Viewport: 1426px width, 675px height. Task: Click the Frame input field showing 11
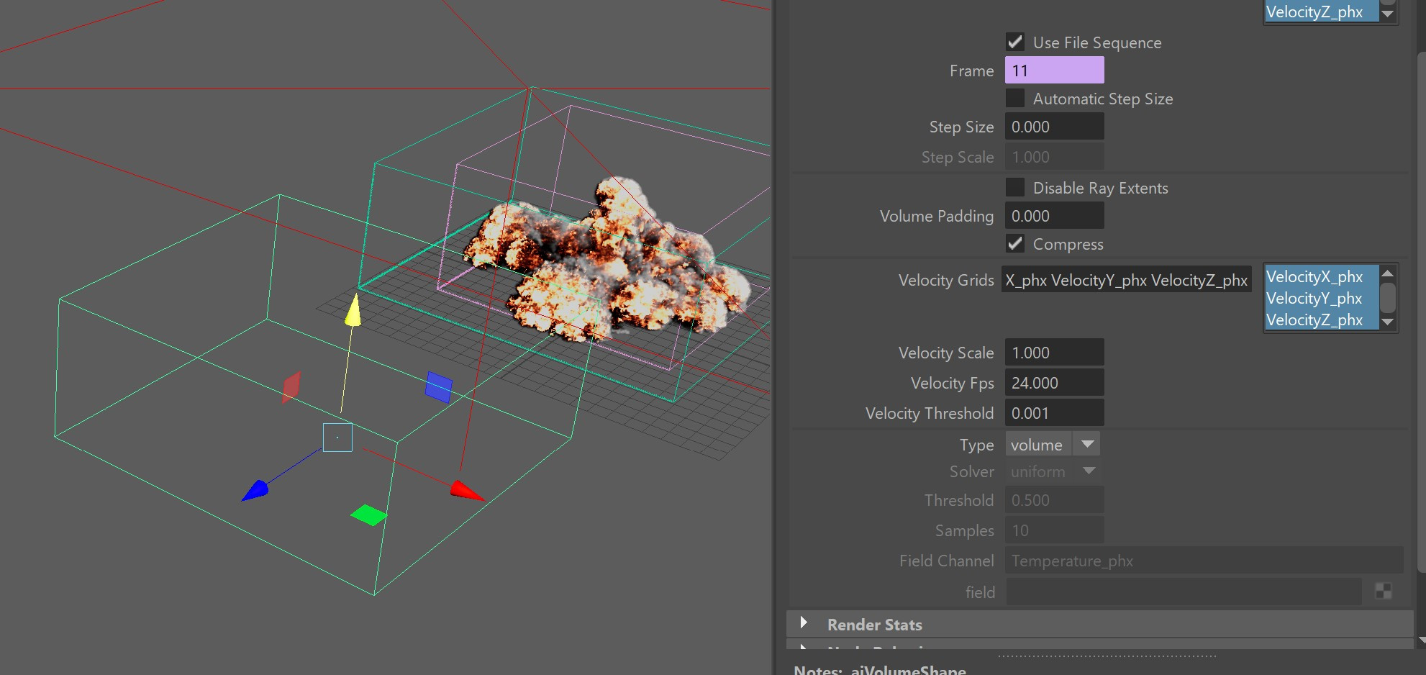tap(1054, 71)
